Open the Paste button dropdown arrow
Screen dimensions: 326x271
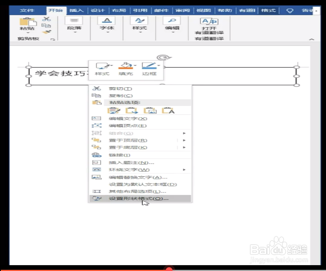coord(28,33)
